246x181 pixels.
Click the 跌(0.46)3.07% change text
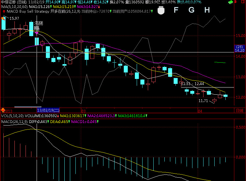(x=189, y=2)
